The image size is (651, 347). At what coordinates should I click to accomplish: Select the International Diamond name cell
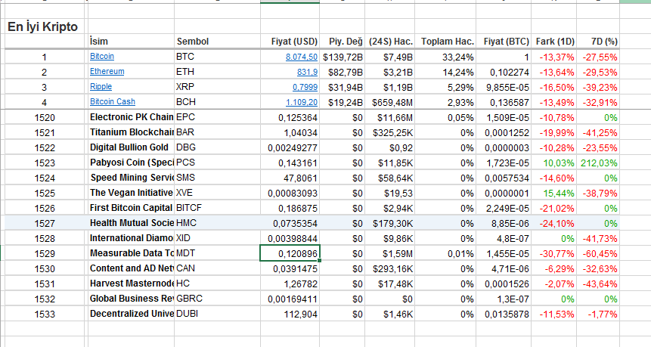pyautogui.click(x=131, y=238)
